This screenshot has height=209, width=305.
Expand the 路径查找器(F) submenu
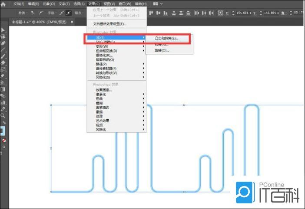[x=117, y=69]
